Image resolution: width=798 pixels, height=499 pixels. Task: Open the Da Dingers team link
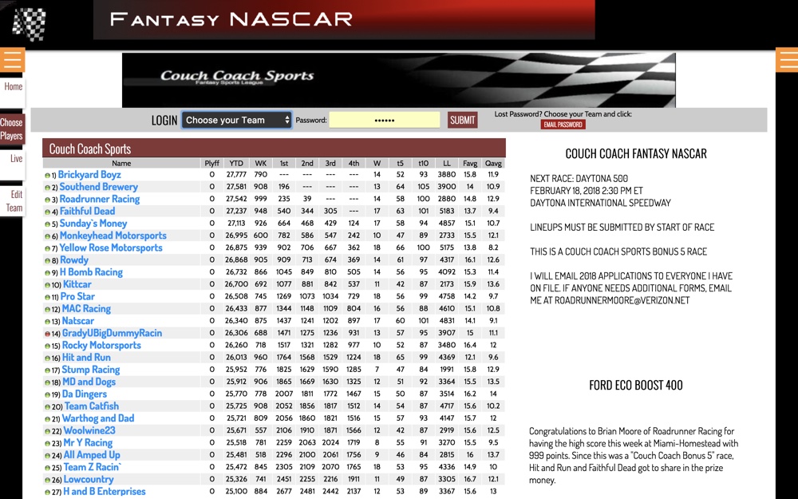(x=85, y=394)
